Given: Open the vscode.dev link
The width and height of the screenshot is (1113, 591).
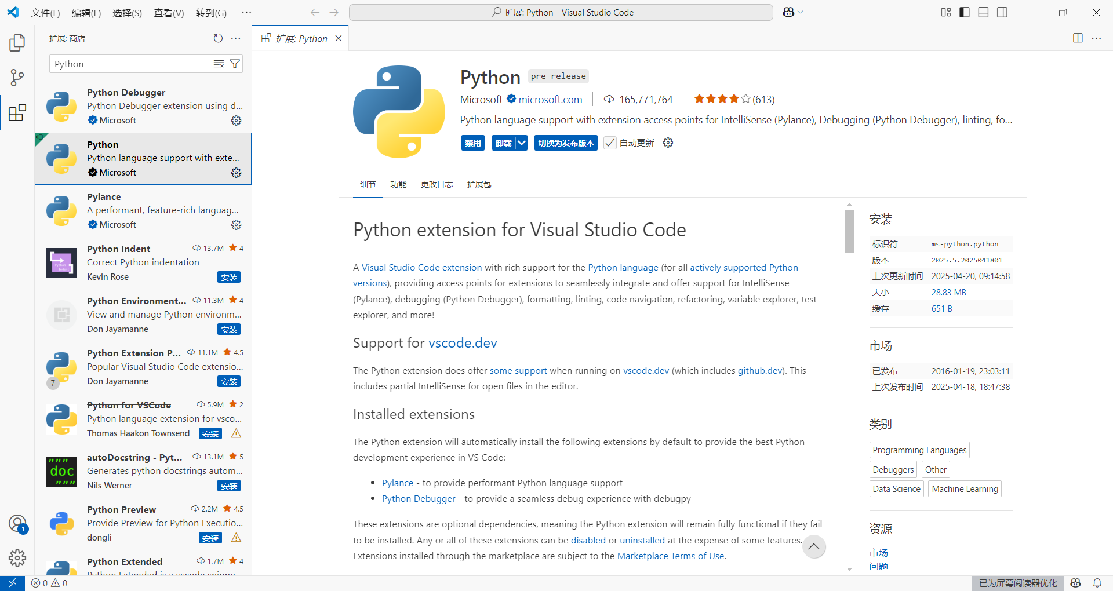Looking at the screenshot, I should point(463,342).
